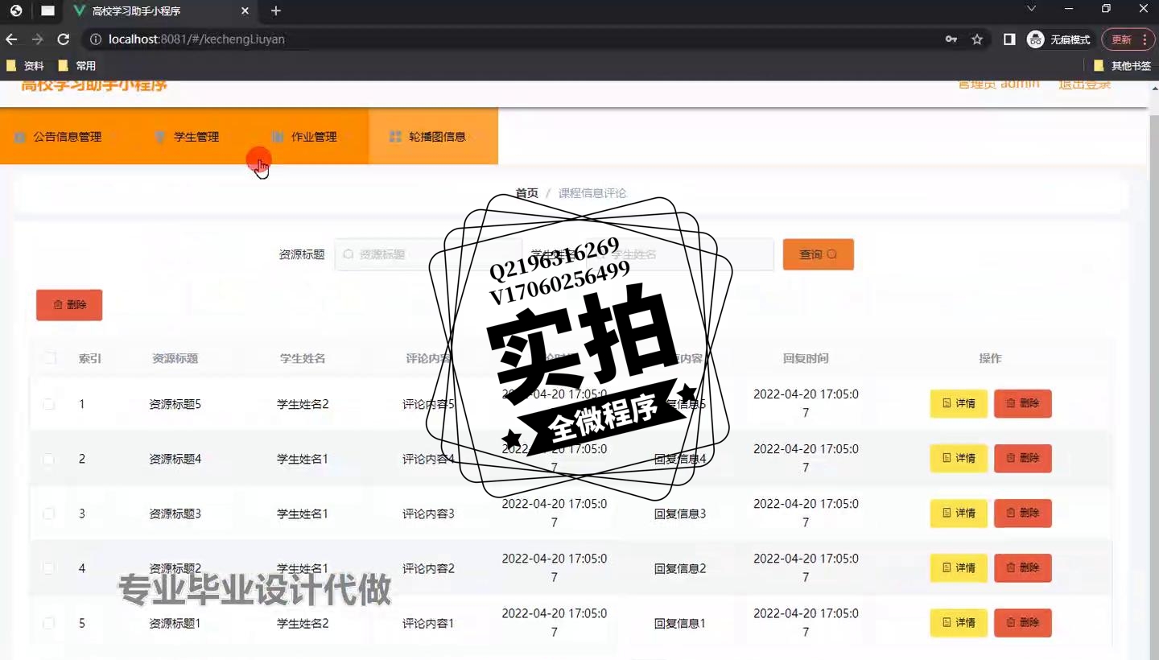Open 详情 for row 资源标题4
The image size is (1159, 660).
tap(959, 459)
